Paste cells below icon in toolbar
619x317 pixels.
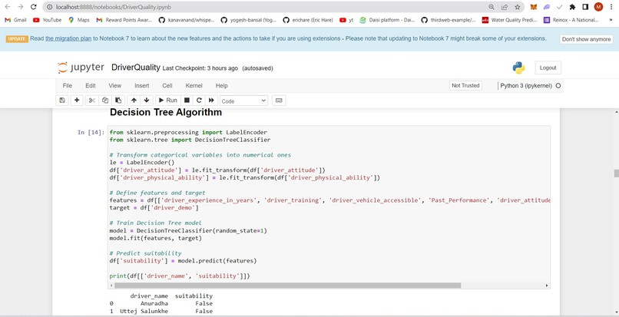click(118, 101)
